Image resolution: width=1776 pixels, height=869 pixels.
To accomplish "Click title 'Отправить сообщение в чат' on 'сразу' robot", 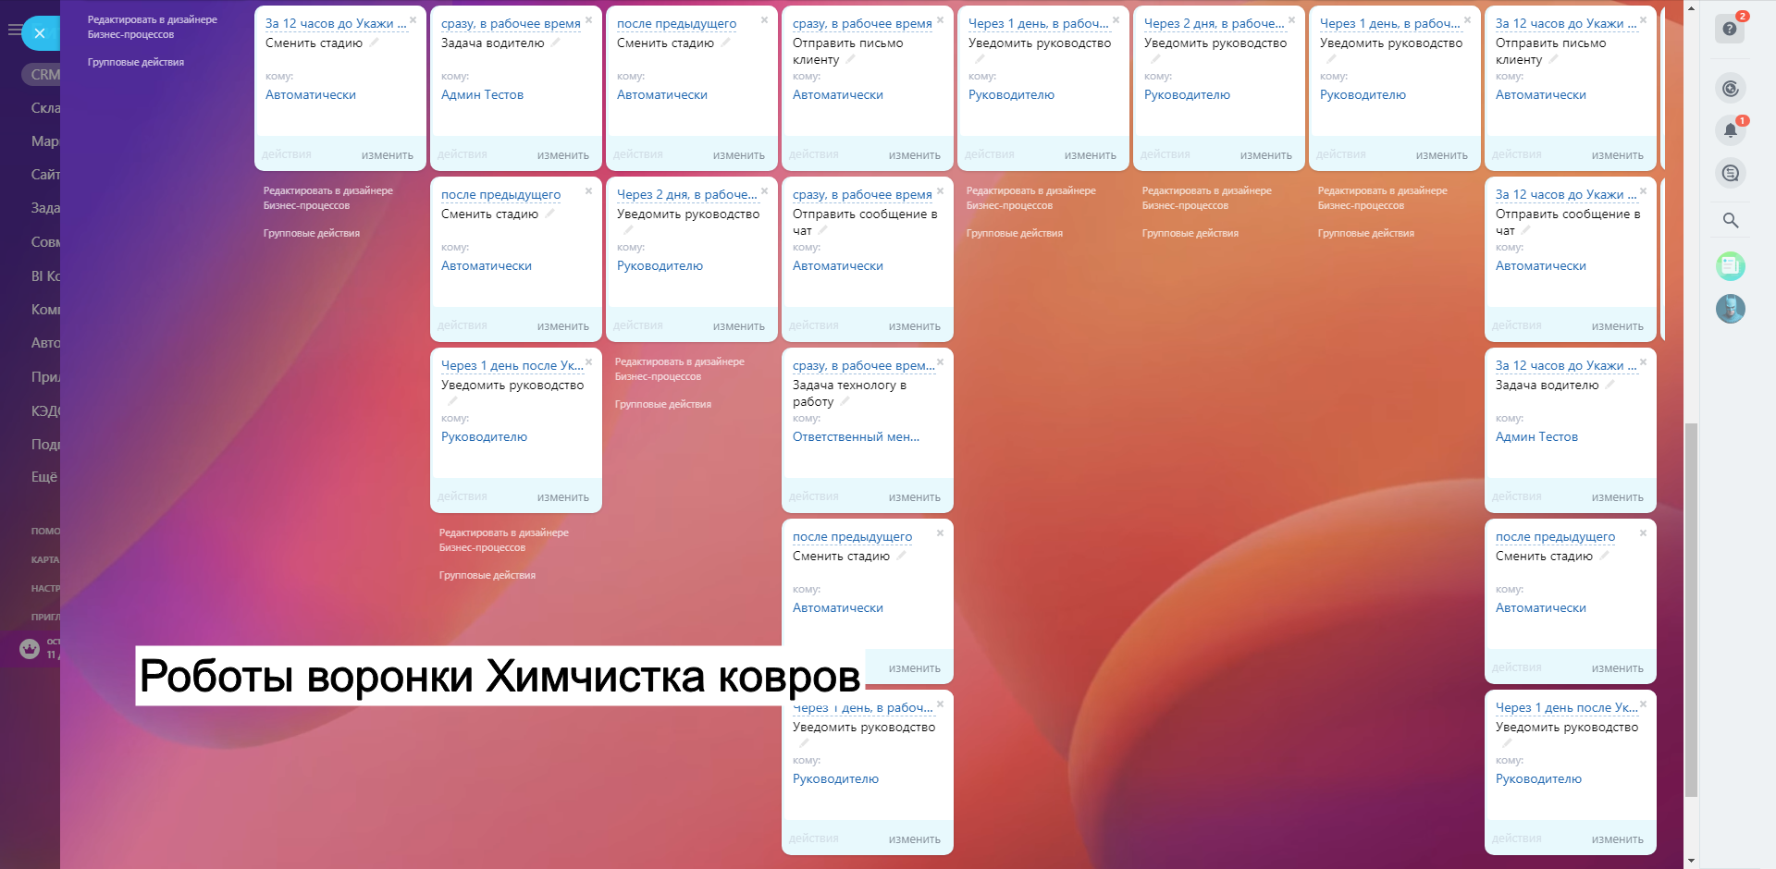I will coord(865,223).
